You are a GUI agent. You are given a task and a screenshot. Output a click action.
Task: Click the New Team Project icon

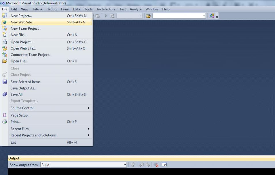click(5, 28)
